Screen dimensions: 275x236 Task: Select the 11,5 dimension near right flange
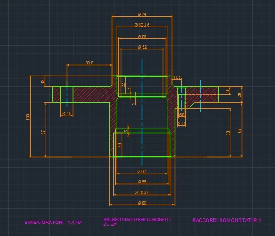(177, 77)
